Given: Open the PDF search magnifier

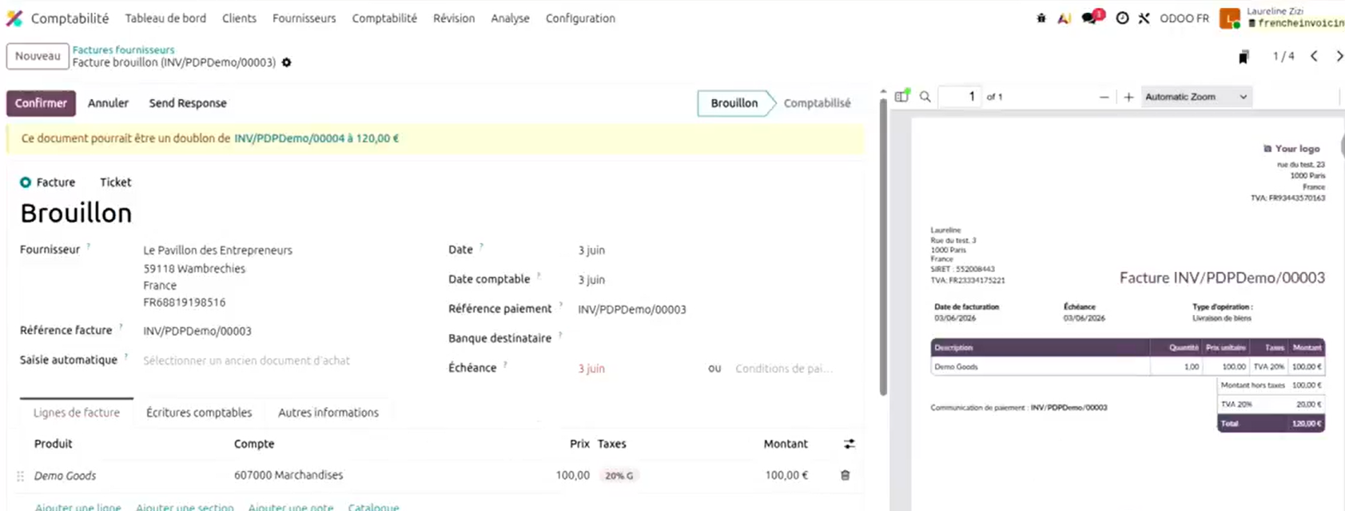Looking at the screenshot, I should tap(925, 97).
